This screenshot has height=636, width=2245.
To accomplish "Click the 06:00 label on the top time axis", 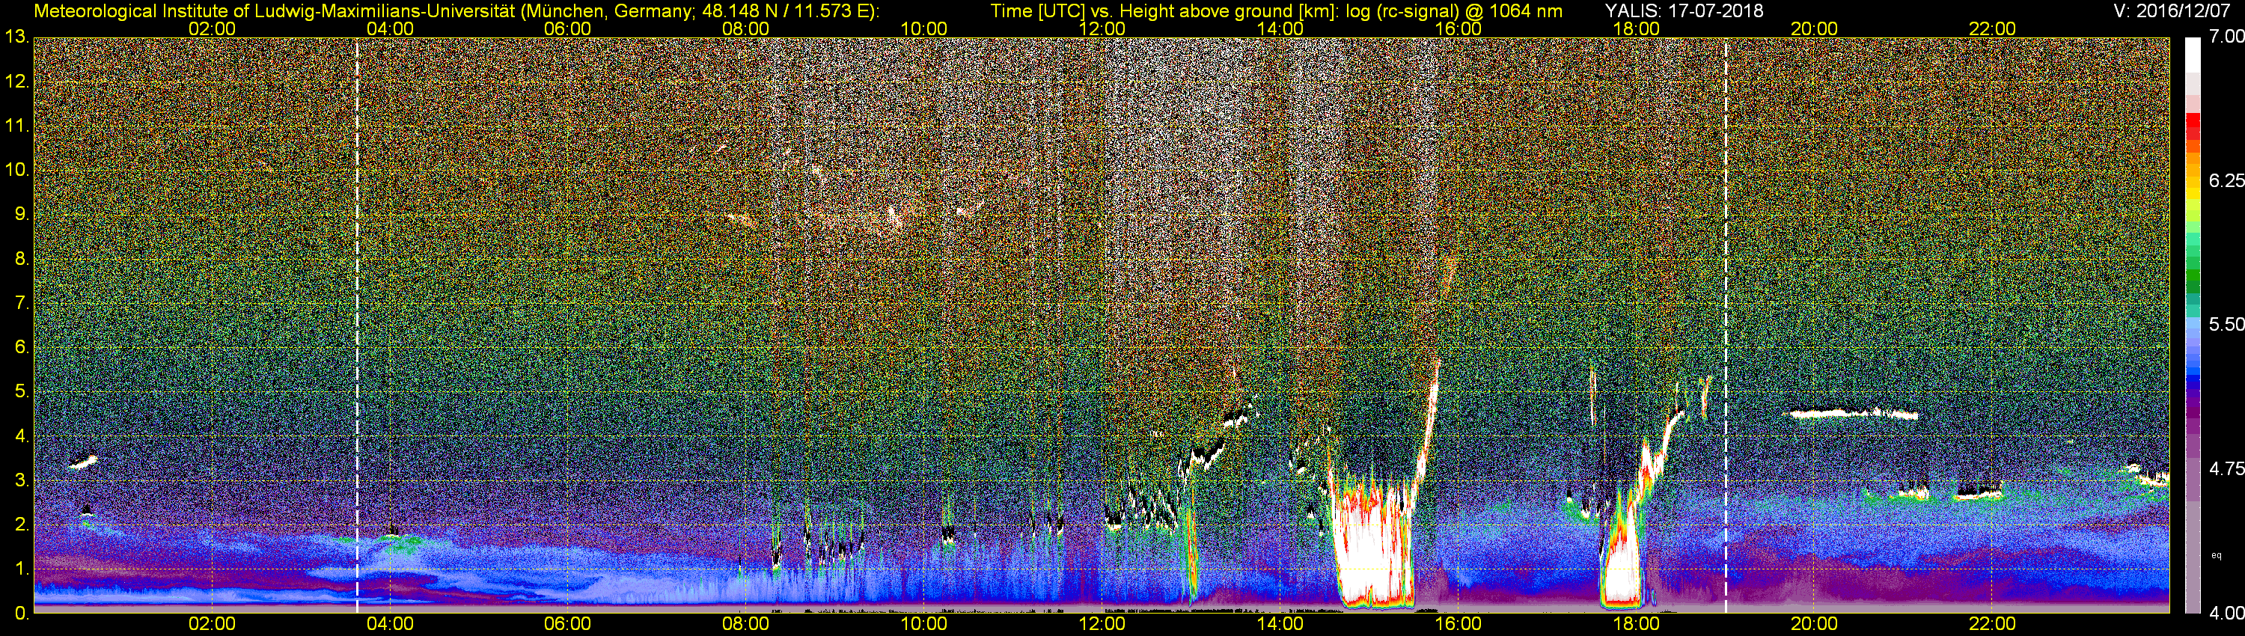I will coord(567,28).
